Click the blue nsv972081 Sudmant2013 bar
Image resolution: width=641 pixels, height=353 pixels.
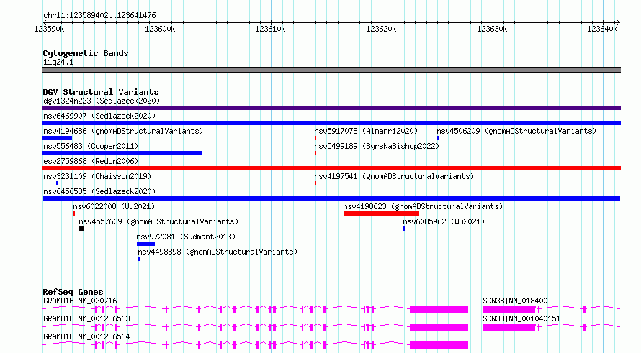tap(146, 244)
